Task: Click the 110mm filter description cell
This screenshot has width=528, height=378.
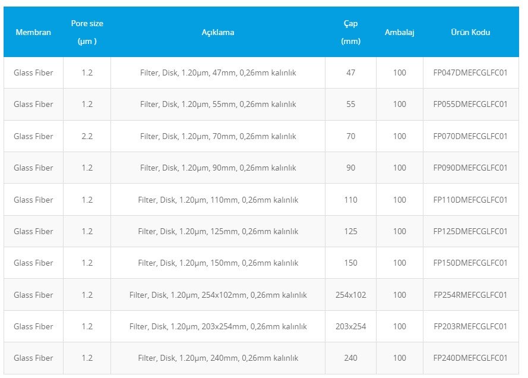Action: [x=218, y=200]
